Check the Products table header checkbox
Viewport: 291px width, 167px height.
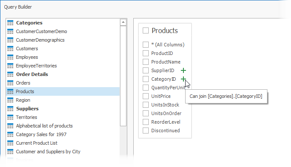pyautogui.click(x=146, y=30)
